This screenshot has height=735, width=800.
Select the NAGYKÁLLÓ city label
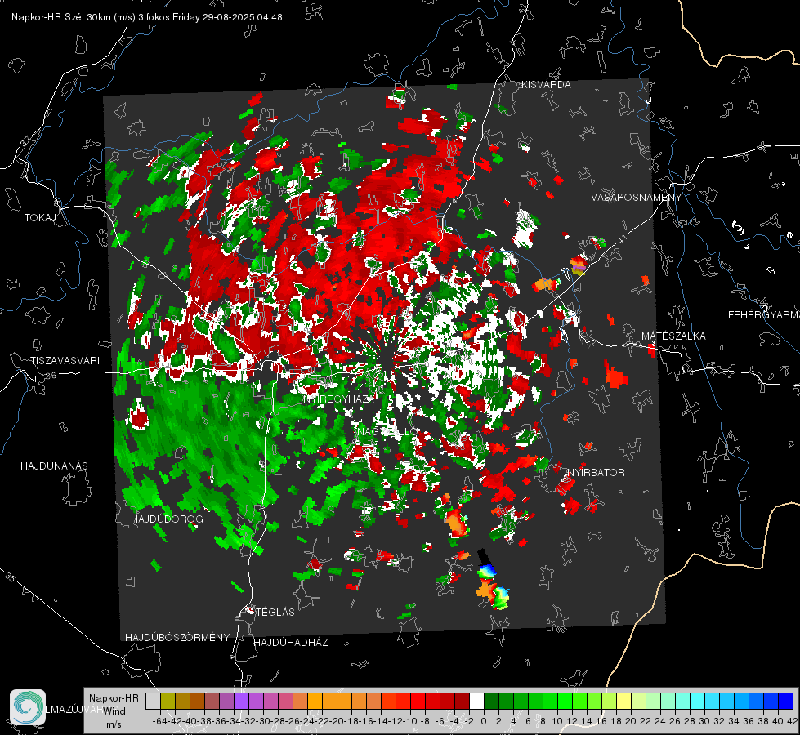click(387, 431)
